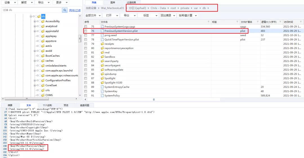Open the 添加摘录 dropdown

pyautogui.click(x=168, y=15)
